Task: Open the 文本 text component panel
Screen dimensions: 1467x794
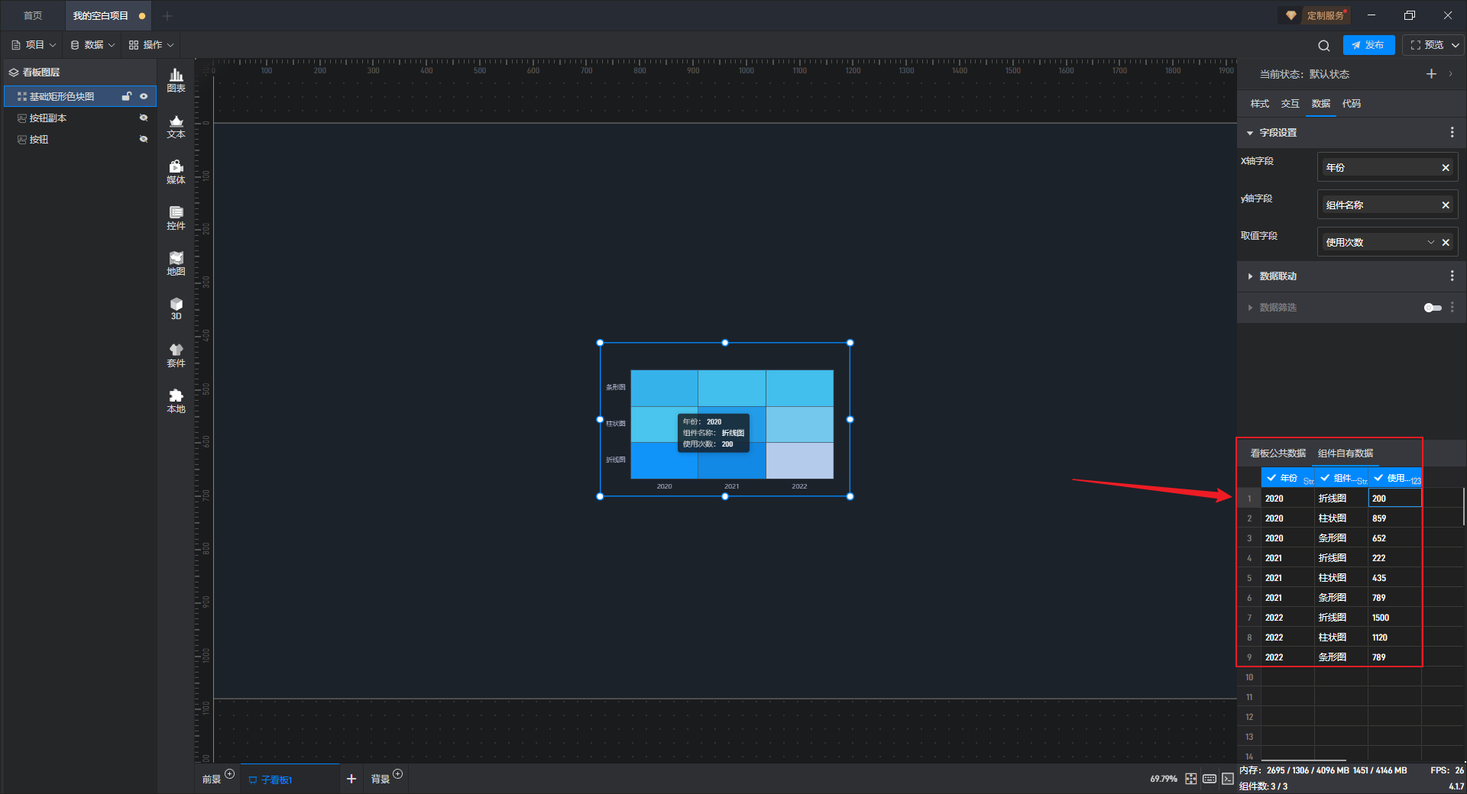Action: pos(176,126)
